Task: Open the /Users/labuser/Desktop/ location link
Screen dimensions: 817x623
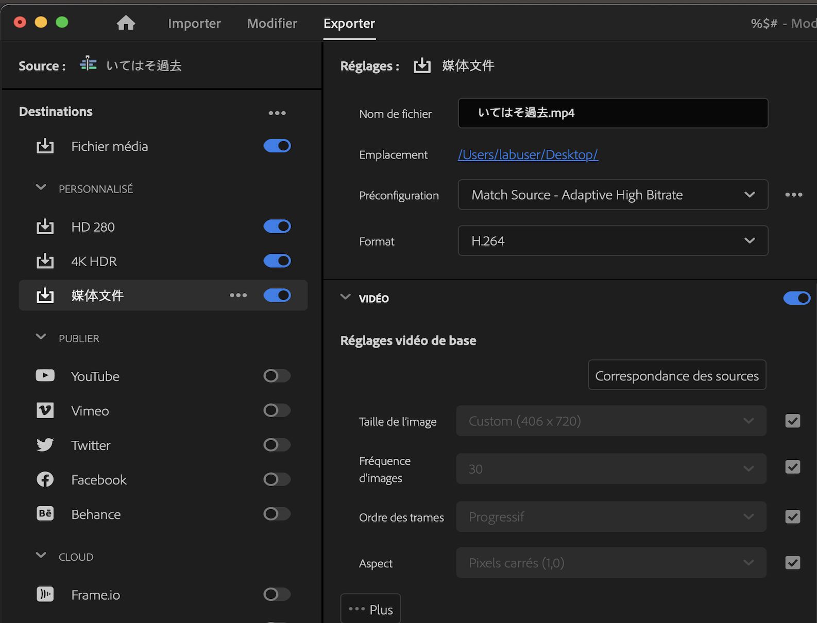Action: [x=528, y=154]
